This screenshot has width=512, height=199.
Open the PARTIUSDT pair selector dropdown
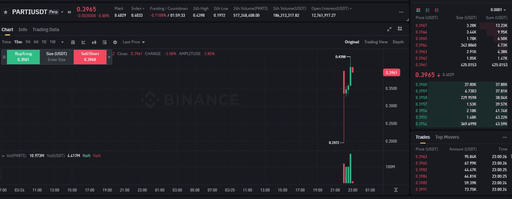point(62,12)
